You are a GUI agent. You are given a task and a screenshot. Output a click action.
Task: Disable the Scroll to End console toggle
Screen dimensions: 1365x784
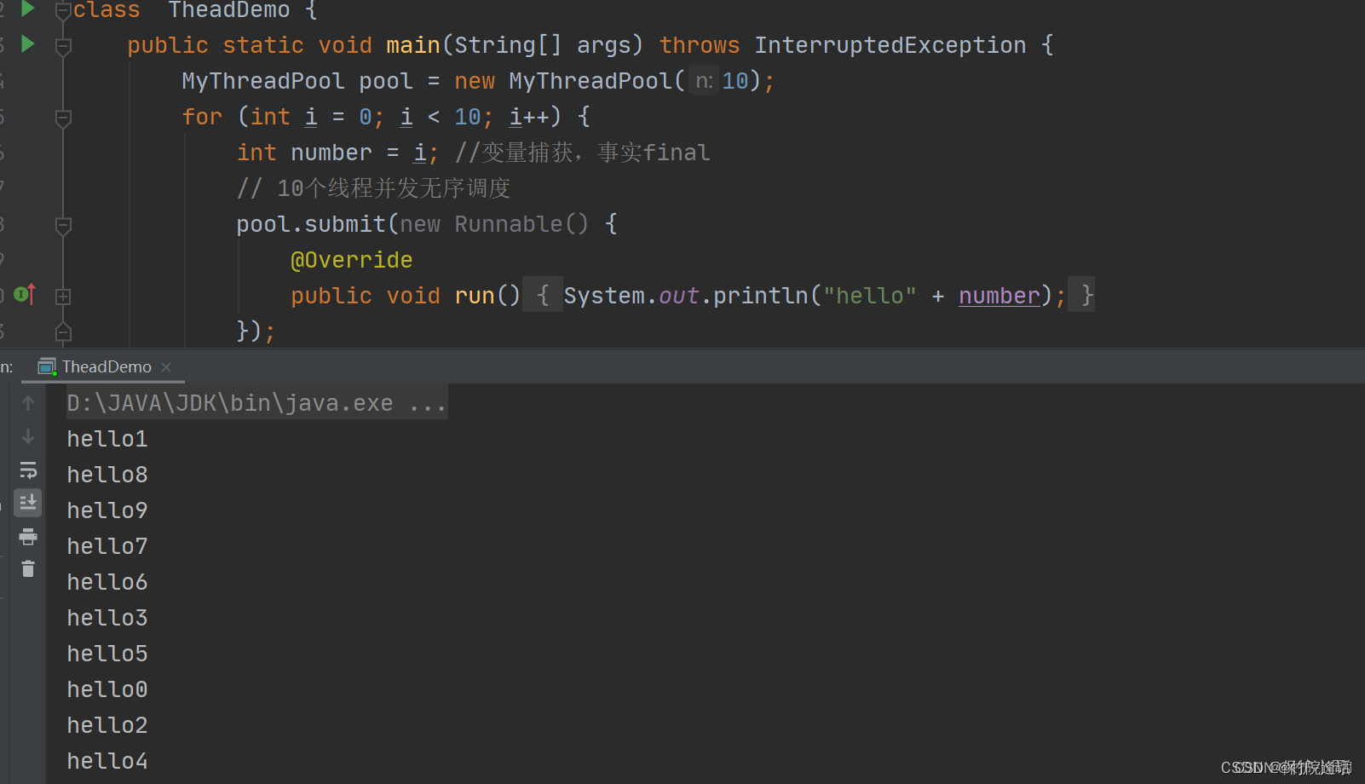click(28, 502)
